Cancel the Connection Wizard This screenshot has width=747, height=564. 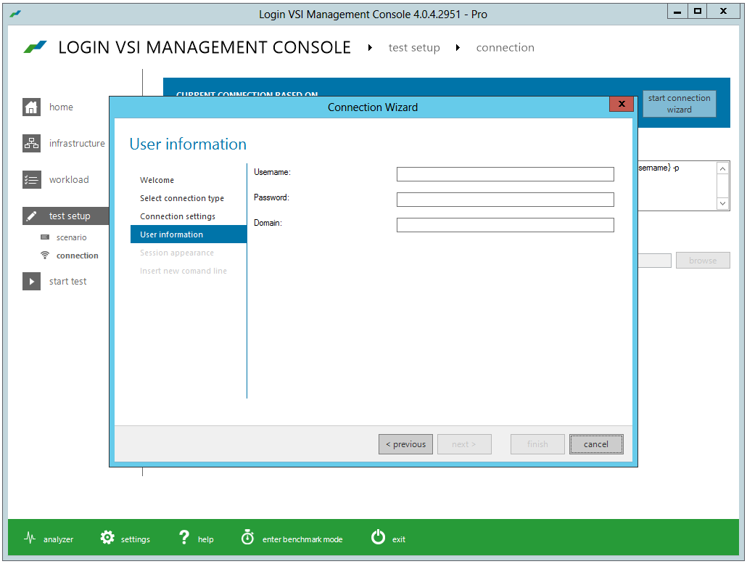pos(596,444)
